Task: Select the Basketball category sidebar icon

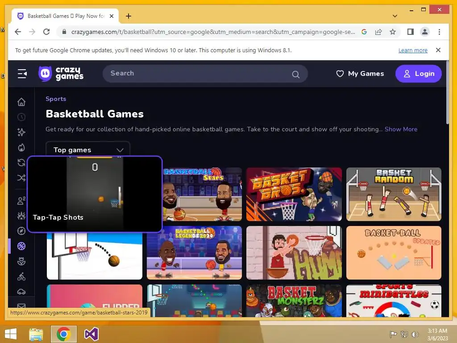Action: (21, 246)
